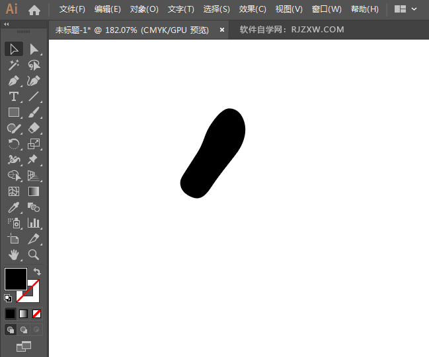Choose the Magic Wand tool
Image resolution: width=429 pixels, height=357 pixels.
pyautogui.click(x=14, y=65)
